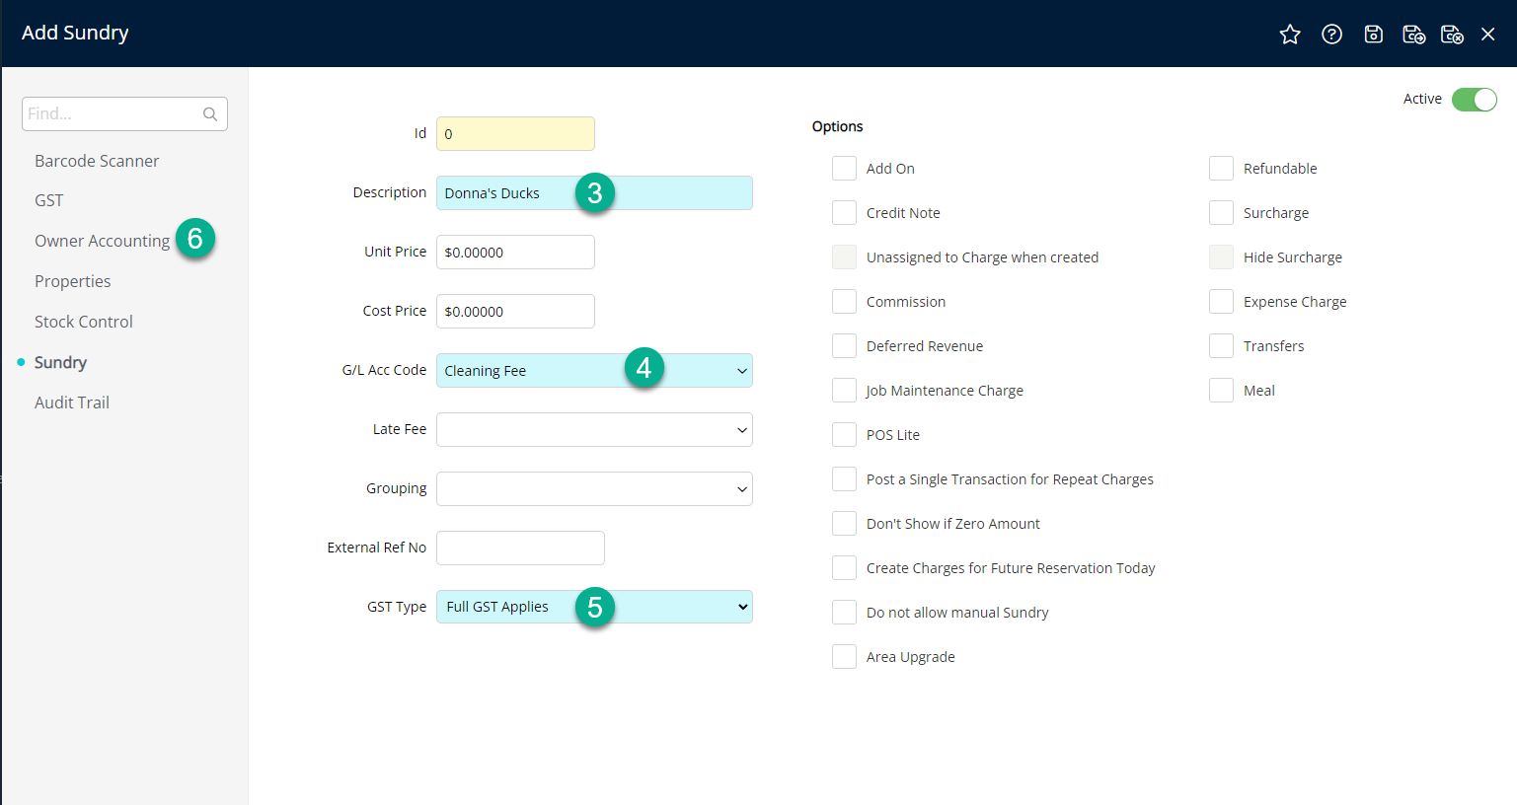1517x805 pixels.
Task: Click the favourite star icon
Action: click(1289, 35)
